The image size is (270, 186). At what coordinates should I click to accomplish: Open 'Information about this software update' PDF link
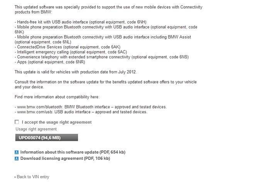click(x=73, y=152)
